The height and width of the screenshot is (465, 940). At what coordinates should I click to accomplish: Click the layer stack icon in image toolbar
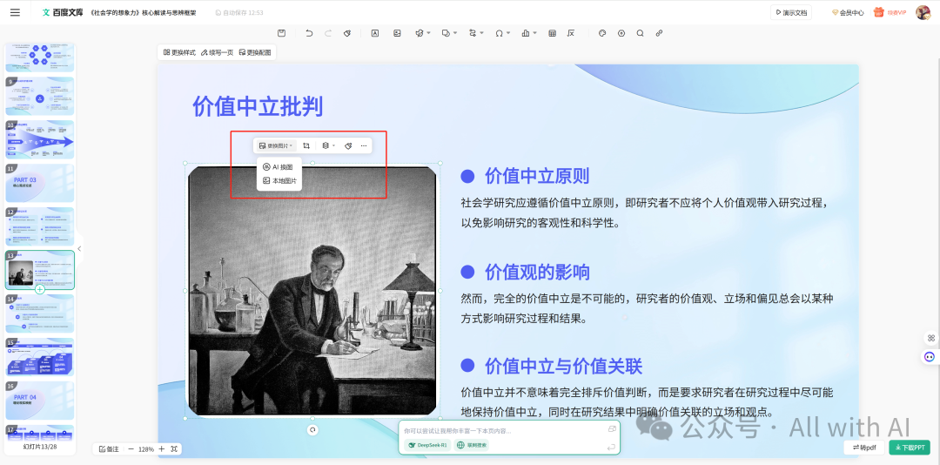click(326, 145)
